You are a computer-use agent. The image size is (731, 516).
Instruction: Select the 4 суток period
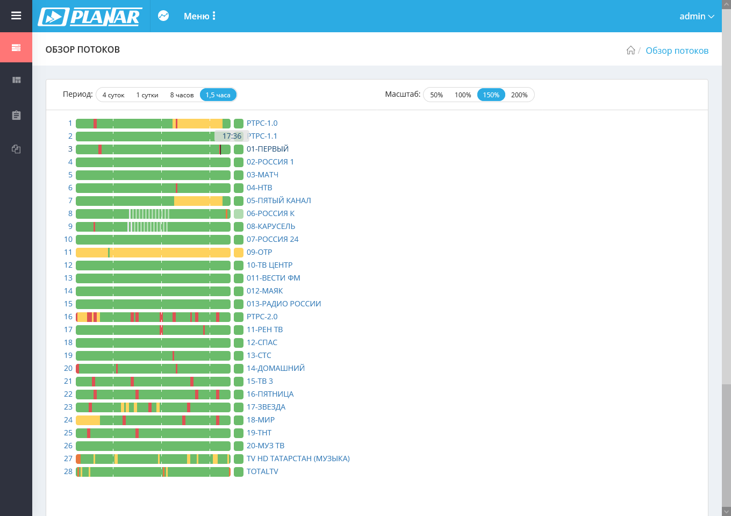click(x=113, y=95)
